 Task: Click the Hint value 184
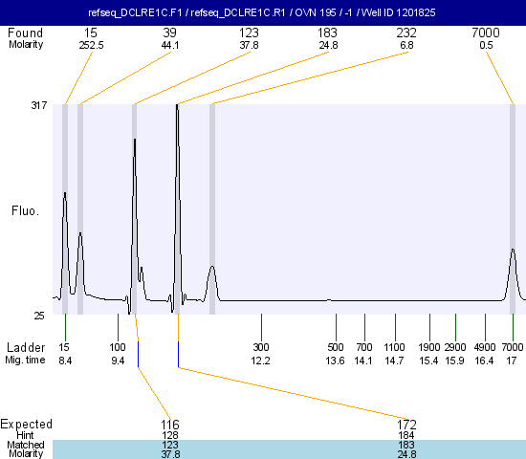click(x=406, y=435)
